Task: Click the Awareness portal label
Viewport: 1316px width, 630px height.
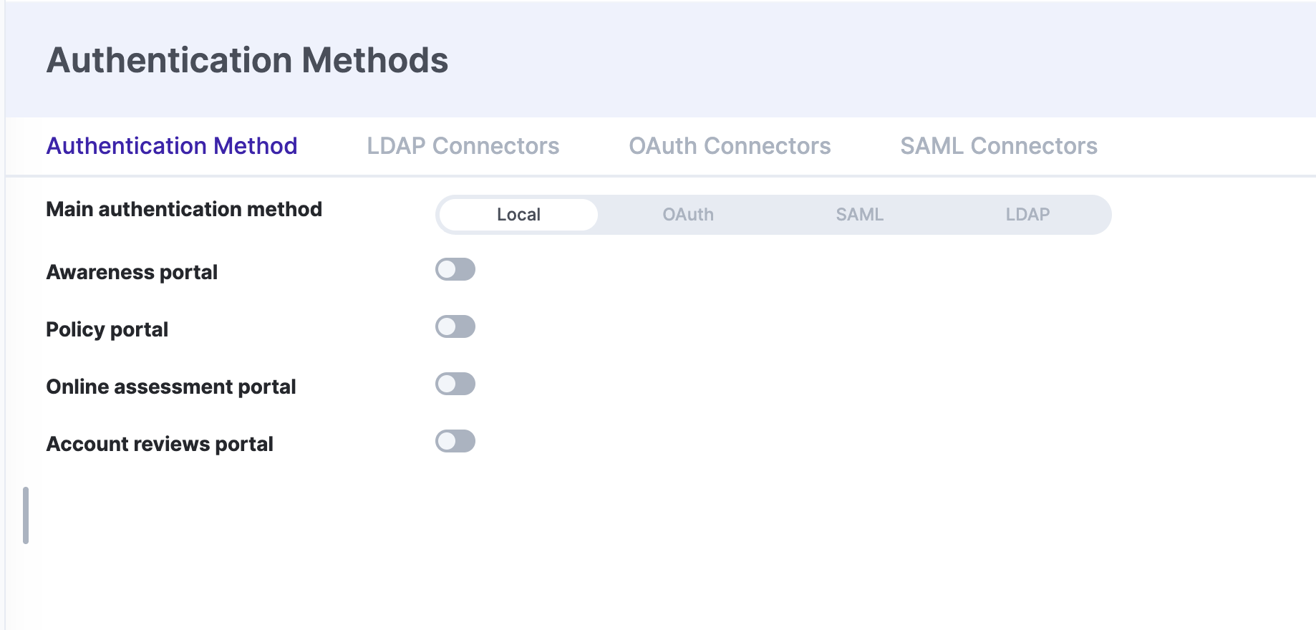Action: point(132,272)
